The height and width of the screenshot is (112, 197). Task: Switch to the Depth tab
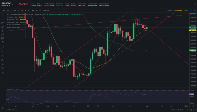[x=186, y=11]
